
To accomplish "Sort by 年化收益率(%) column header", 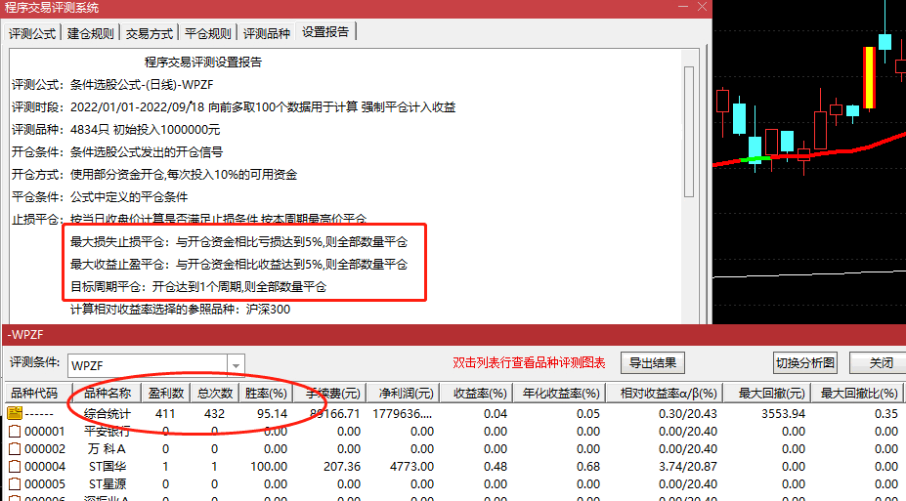I will coord(560,393).
